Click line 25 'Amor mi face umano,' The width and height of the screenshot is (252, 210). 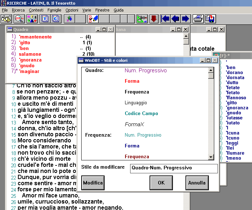[51, 196]
